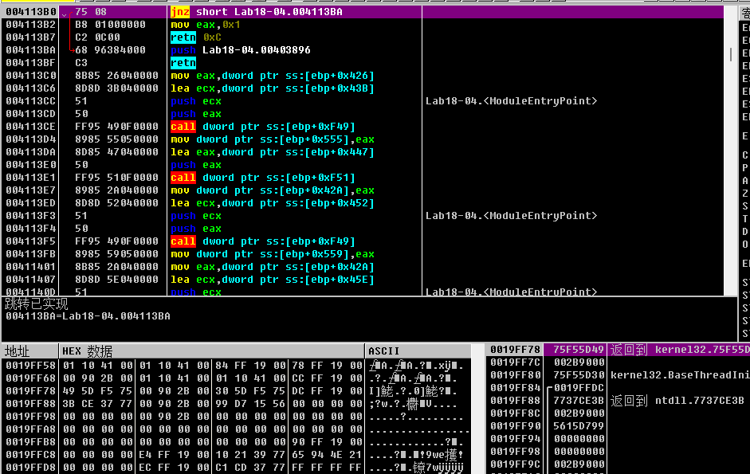Select dump row at address 0019FF78

(x=236, y=391)
